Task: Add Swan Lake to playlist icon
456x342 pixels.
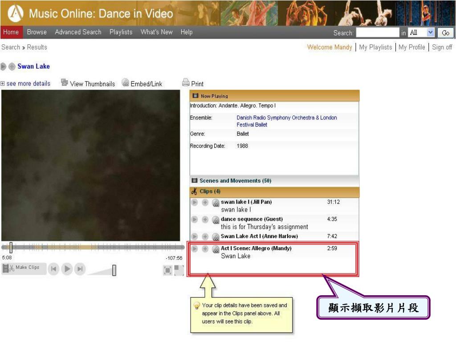Action: (12, 67)
